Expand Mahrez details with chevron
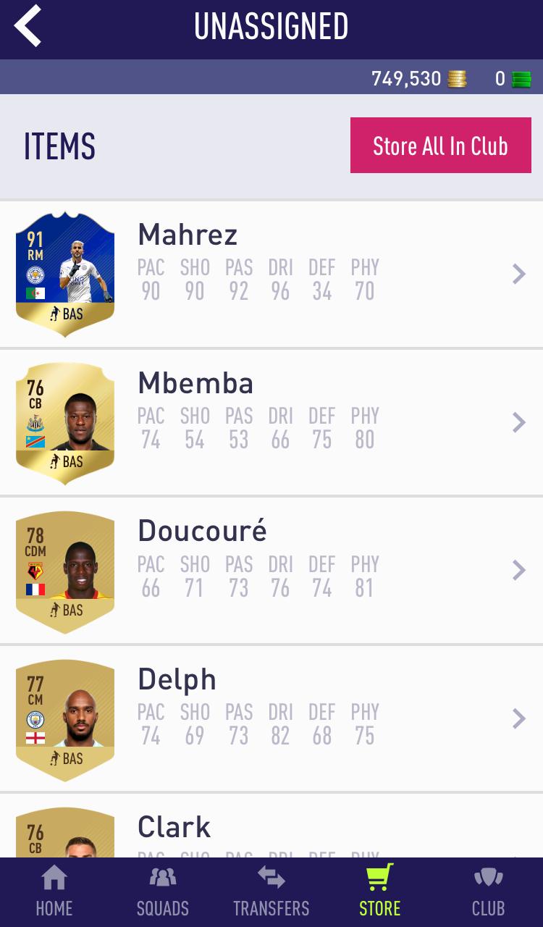This screenshot has height=927, width=543. (519, 274)
